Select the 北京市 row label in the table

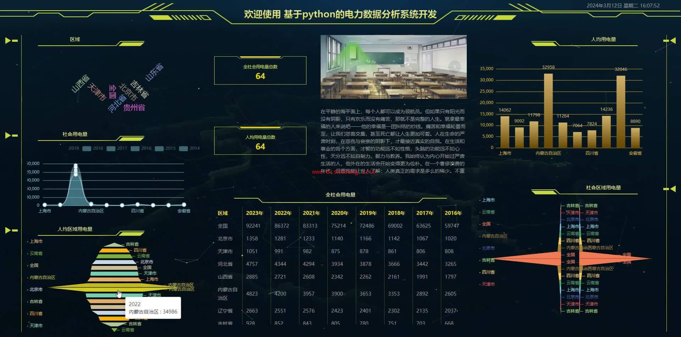pos(225,239)
